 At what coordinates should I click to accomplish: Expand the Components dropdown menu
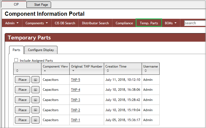(36, 23)
